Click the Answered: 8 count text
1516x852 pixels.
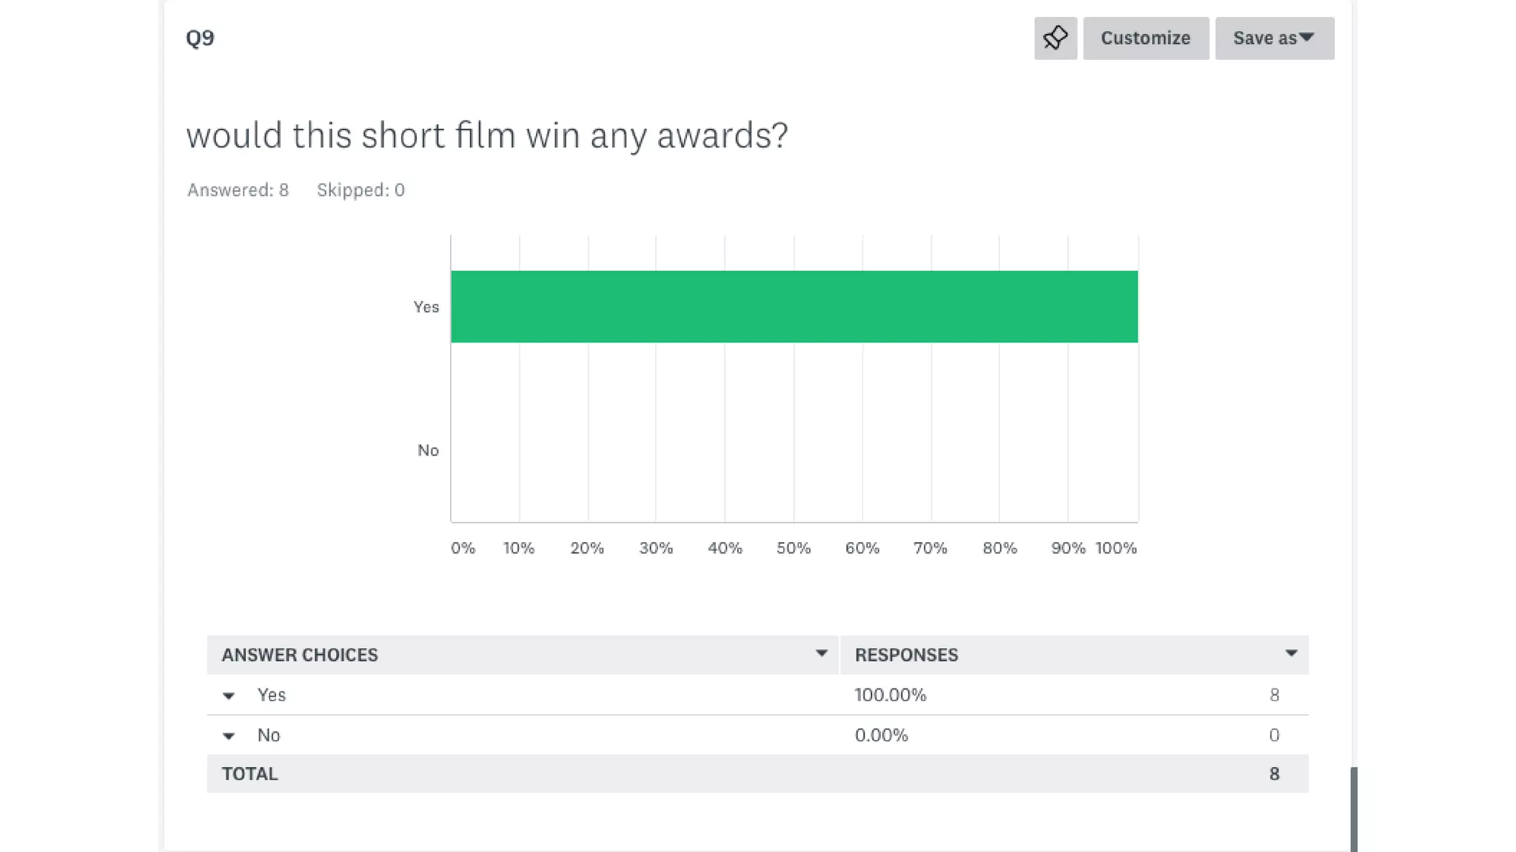[x=238, y=190]
